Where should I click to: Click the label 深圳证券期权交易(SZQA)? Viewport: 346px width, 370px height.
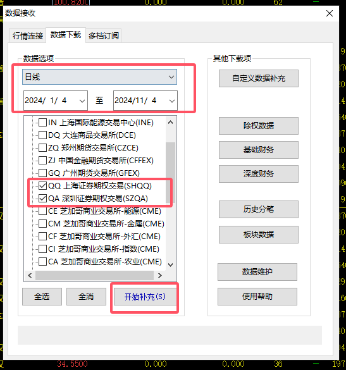(x=105, y=199)
